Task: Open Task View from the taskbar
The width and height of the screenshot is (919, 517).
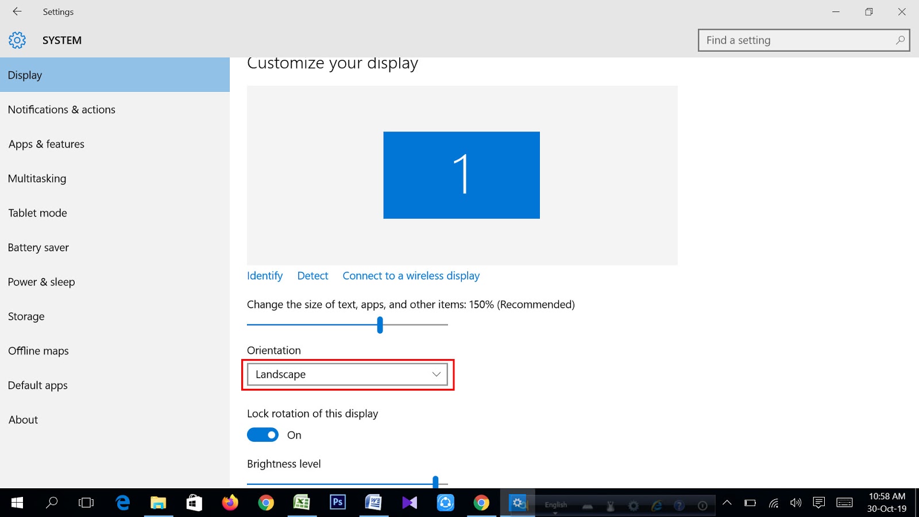Action: (x=86, y=503)
